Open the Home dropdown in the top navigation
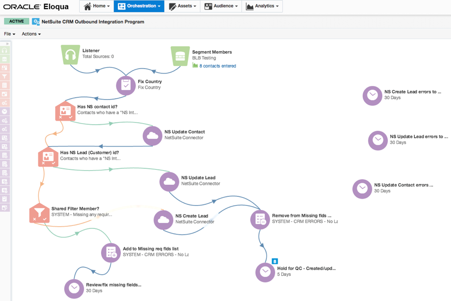 [x=96, y=6]
